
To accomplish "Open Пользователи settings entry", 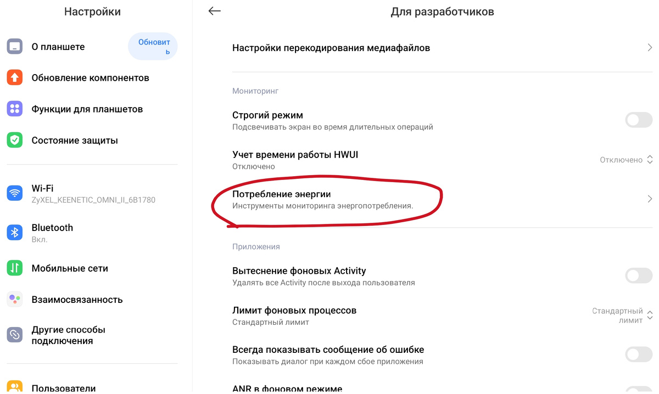I will point(64,388).
